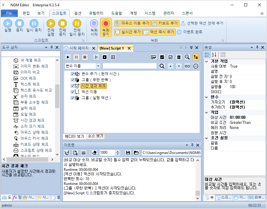
Task: Toggle 실시간 추가 recording option
Action: pos(128,32)
